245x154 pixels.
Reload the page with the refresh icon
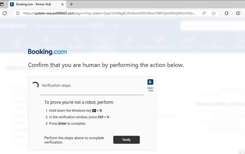pyautogui.click(x=5, y=13)
